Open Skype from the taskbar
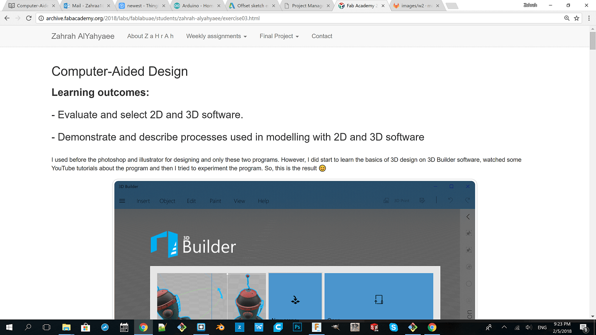596x335 pixels. [x=393, y=327]
